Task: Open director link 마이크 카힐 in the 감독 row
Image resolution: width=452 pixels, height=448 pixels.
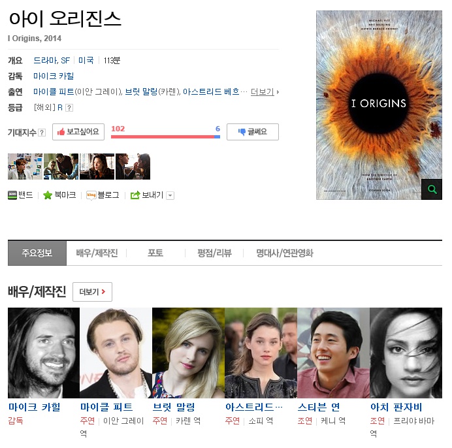Action: [54, 76]
